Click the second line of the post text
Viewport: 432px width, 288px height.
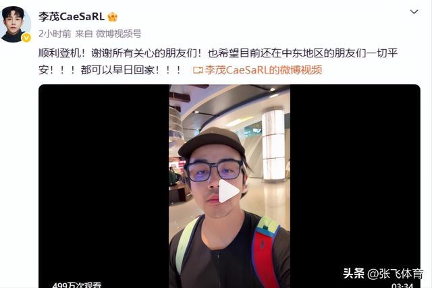(x=109, y=70)
